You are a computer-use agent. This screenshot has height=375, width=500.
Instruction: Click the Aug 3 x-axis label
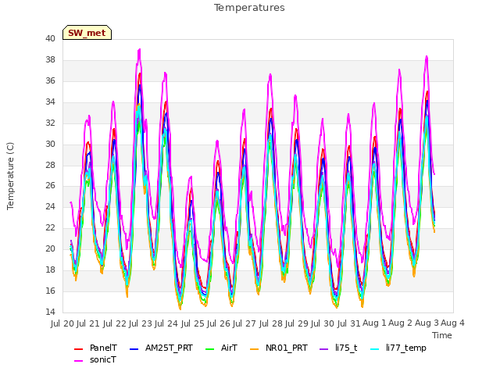click(427, 323)
